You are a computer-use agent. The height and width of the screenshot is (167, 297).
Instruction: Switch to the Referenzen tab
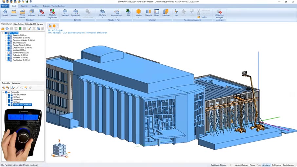16,83
